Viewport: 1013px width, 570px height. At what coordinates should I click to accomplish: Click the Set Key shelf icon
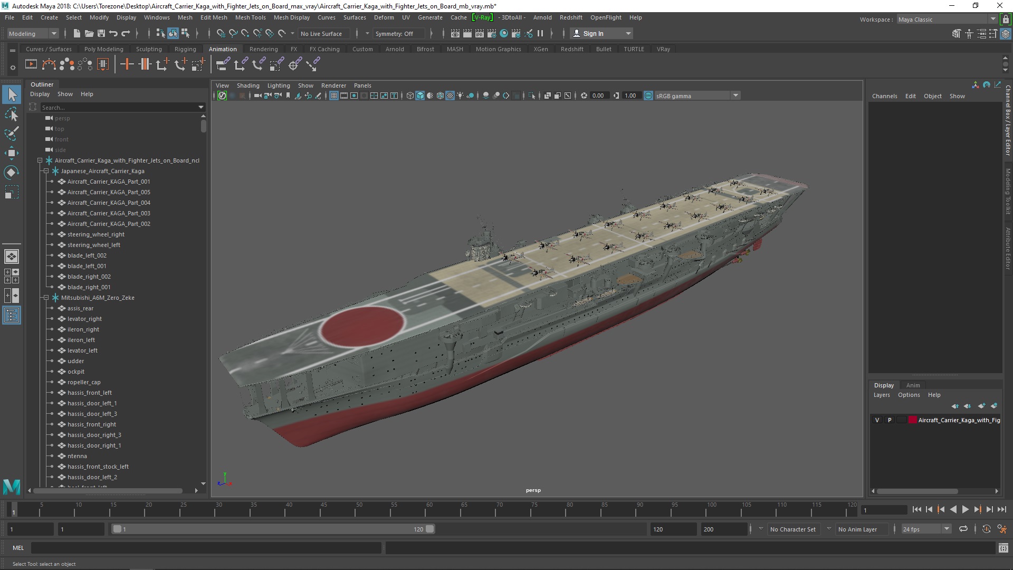127,64
